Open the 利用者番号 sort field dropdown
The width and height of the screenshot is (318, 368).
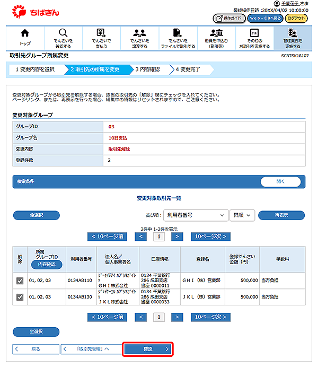194,215
